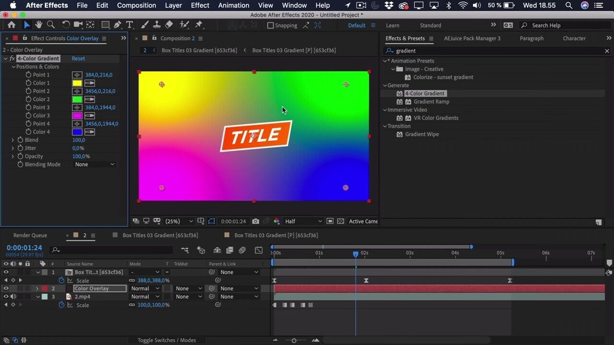The height and width of the screenshot is (345, 614).
Task: Click the Composition Mini-Flowchart icon in timeline
Action: pos(185,250)
